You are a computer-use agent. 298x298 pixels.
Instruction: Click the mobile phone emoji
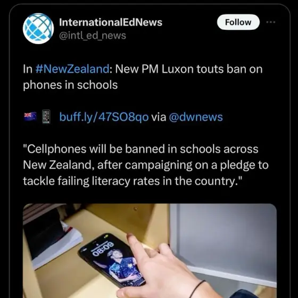tap(46, 117)
